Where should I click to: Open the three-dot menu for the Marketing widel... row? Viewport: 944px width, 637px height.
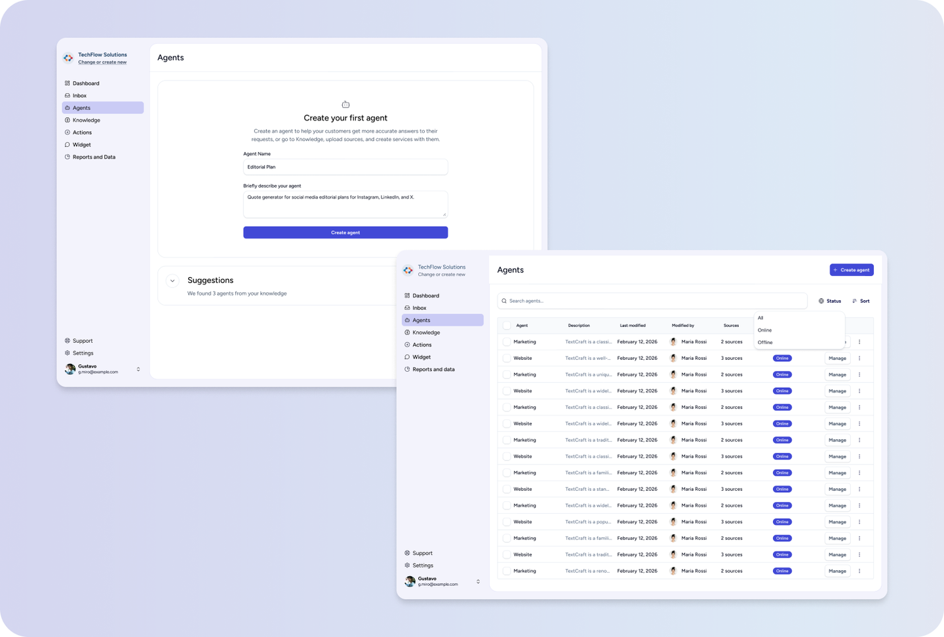click(859, 506)
